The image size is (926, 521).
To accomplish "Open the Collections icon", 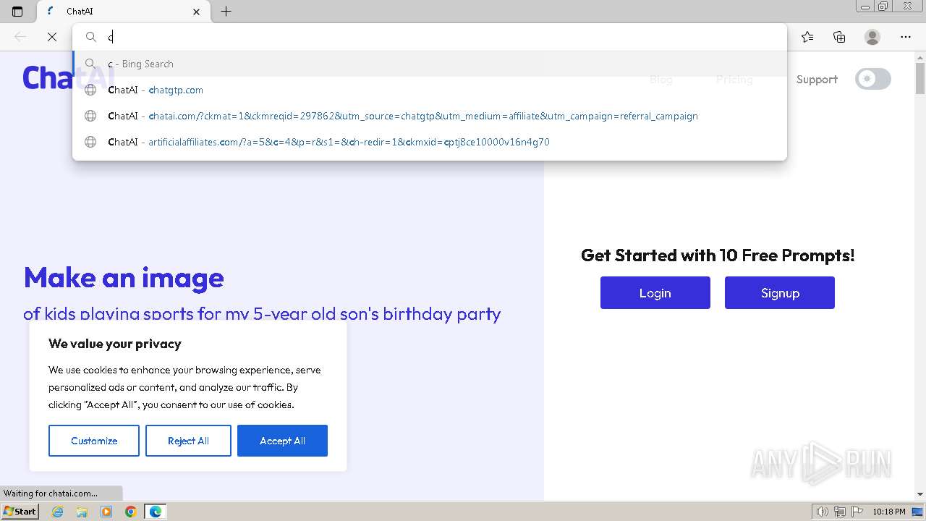I will point(839,37).
